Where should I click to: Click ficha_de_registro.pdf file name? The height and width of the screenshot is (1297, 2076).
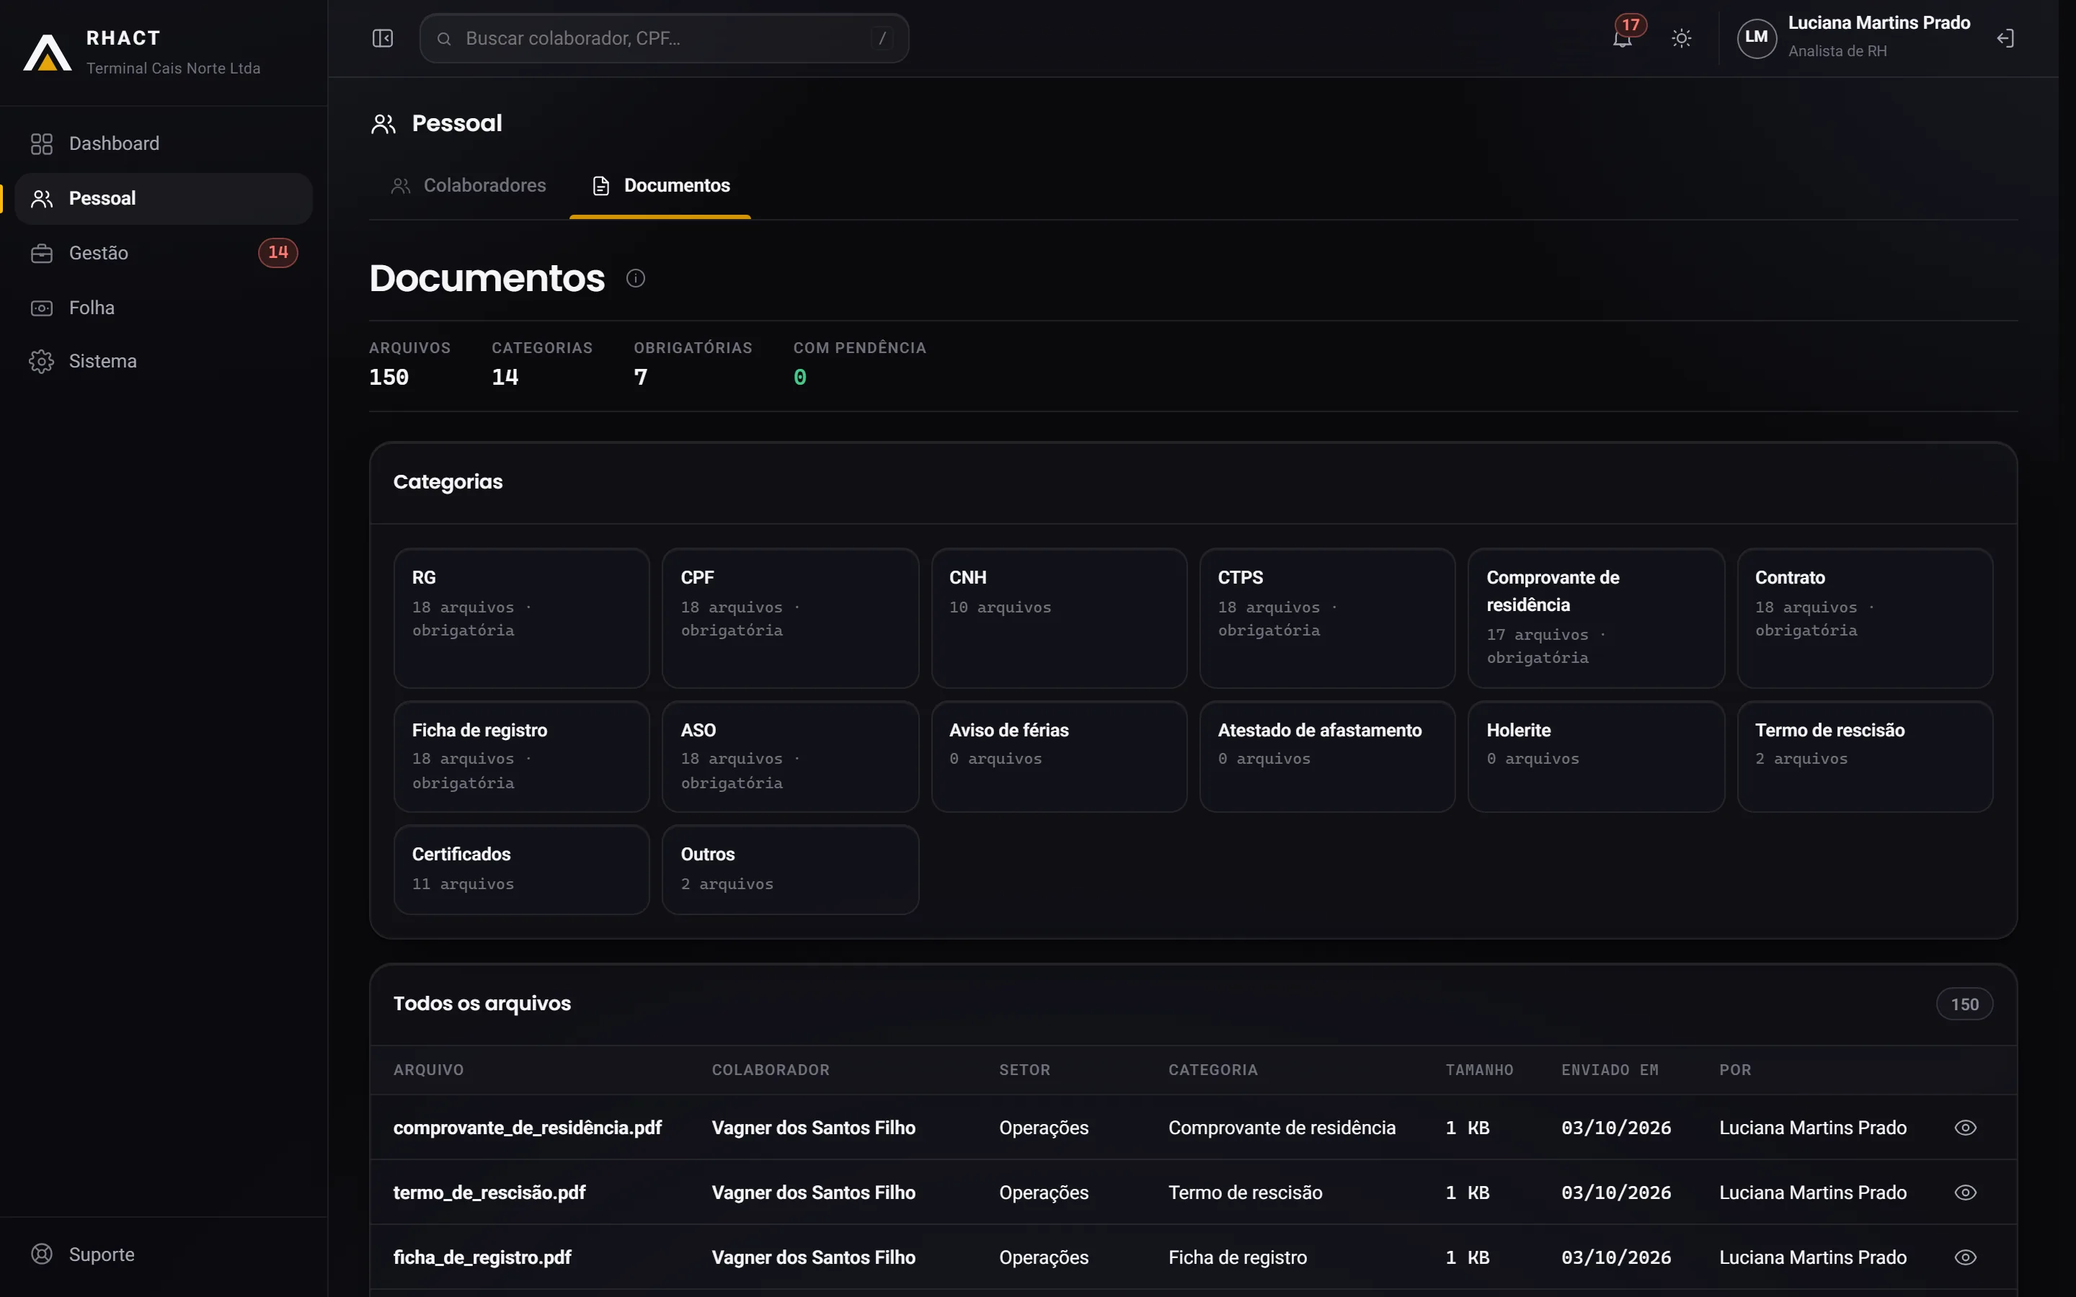(482, 1257)
